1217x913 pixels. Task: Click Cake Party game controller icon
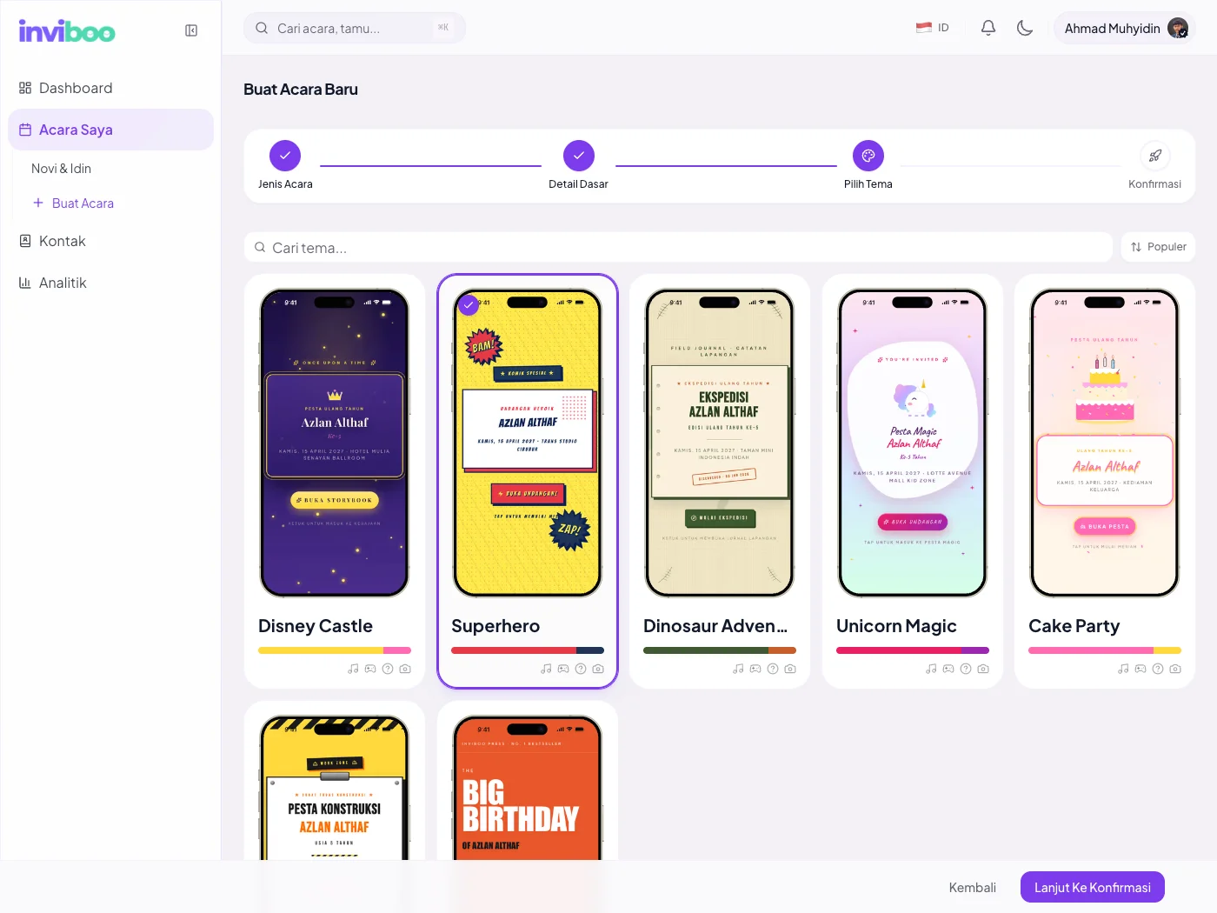(1141, 669)
